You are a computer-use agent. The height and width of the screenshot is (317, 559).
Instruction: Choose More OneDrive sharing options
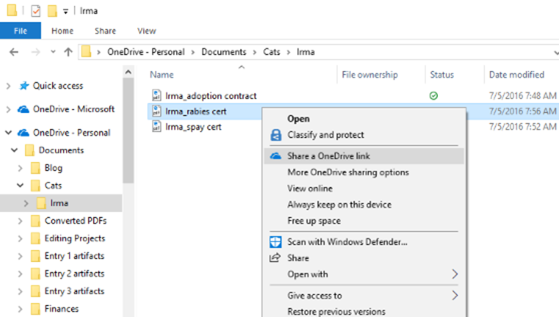pos(348,173)
